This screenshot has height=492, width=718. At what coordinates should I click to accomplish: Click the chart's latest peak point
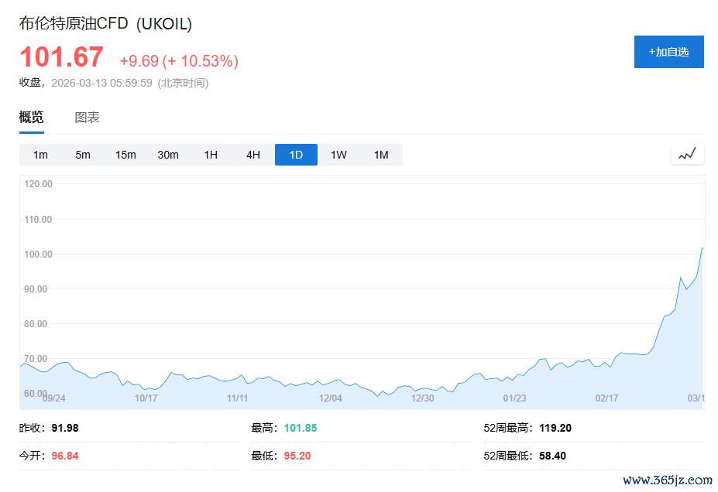702,248
